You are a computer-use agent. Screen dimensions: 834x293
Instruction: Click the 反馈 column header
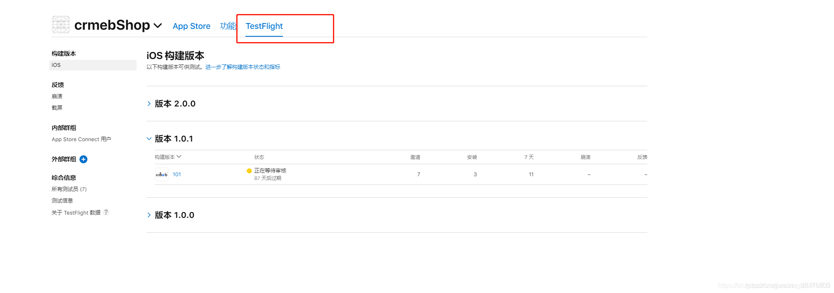642,157
